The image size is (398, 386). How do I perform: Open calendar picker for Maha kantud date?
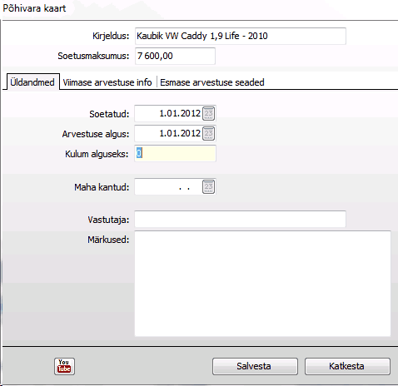[208, 187]
